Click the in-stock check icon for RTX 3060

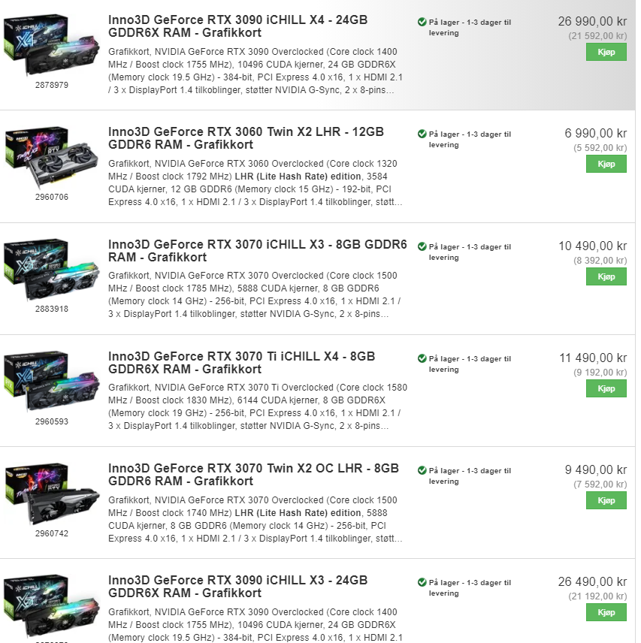(x=422, y=134)
